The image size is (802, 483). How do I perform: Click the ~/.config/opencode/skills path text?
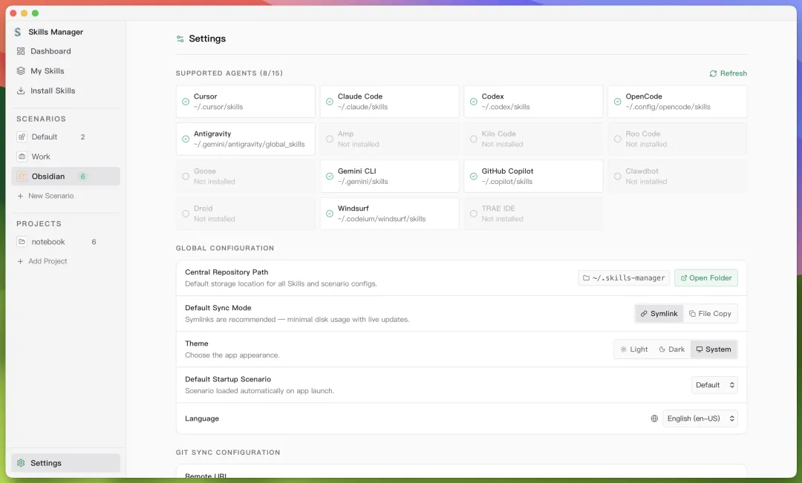668,107
